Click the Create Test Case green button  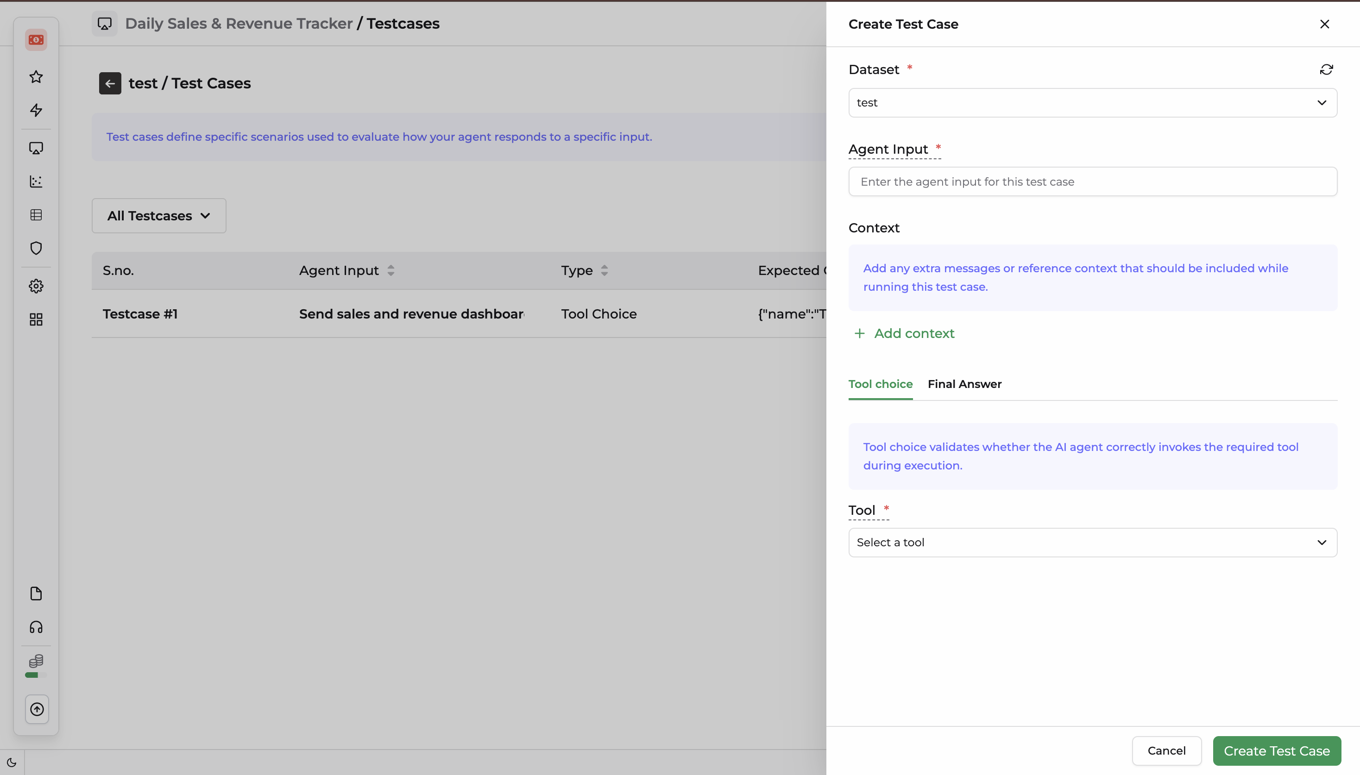click(1277, 751)
